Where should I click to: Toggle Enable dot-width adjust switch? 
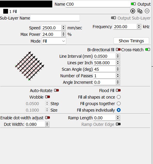(x=48, y=118)
